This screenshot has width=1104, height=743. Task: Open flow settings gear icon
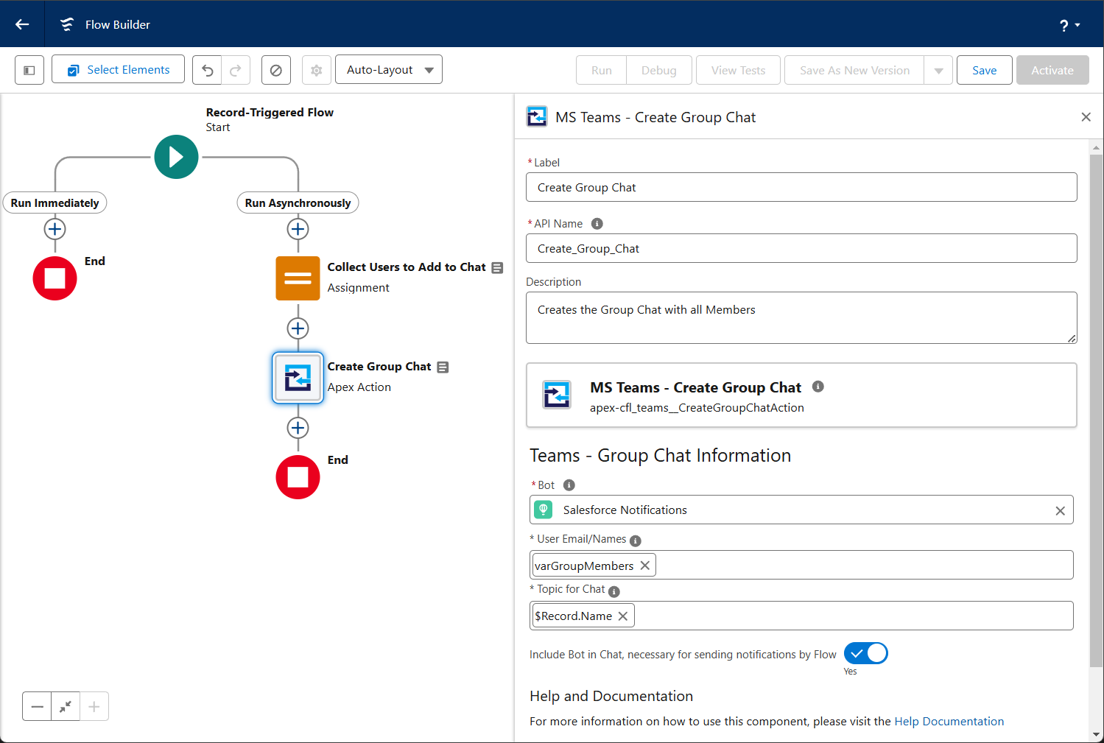click(x=317, y=70)
